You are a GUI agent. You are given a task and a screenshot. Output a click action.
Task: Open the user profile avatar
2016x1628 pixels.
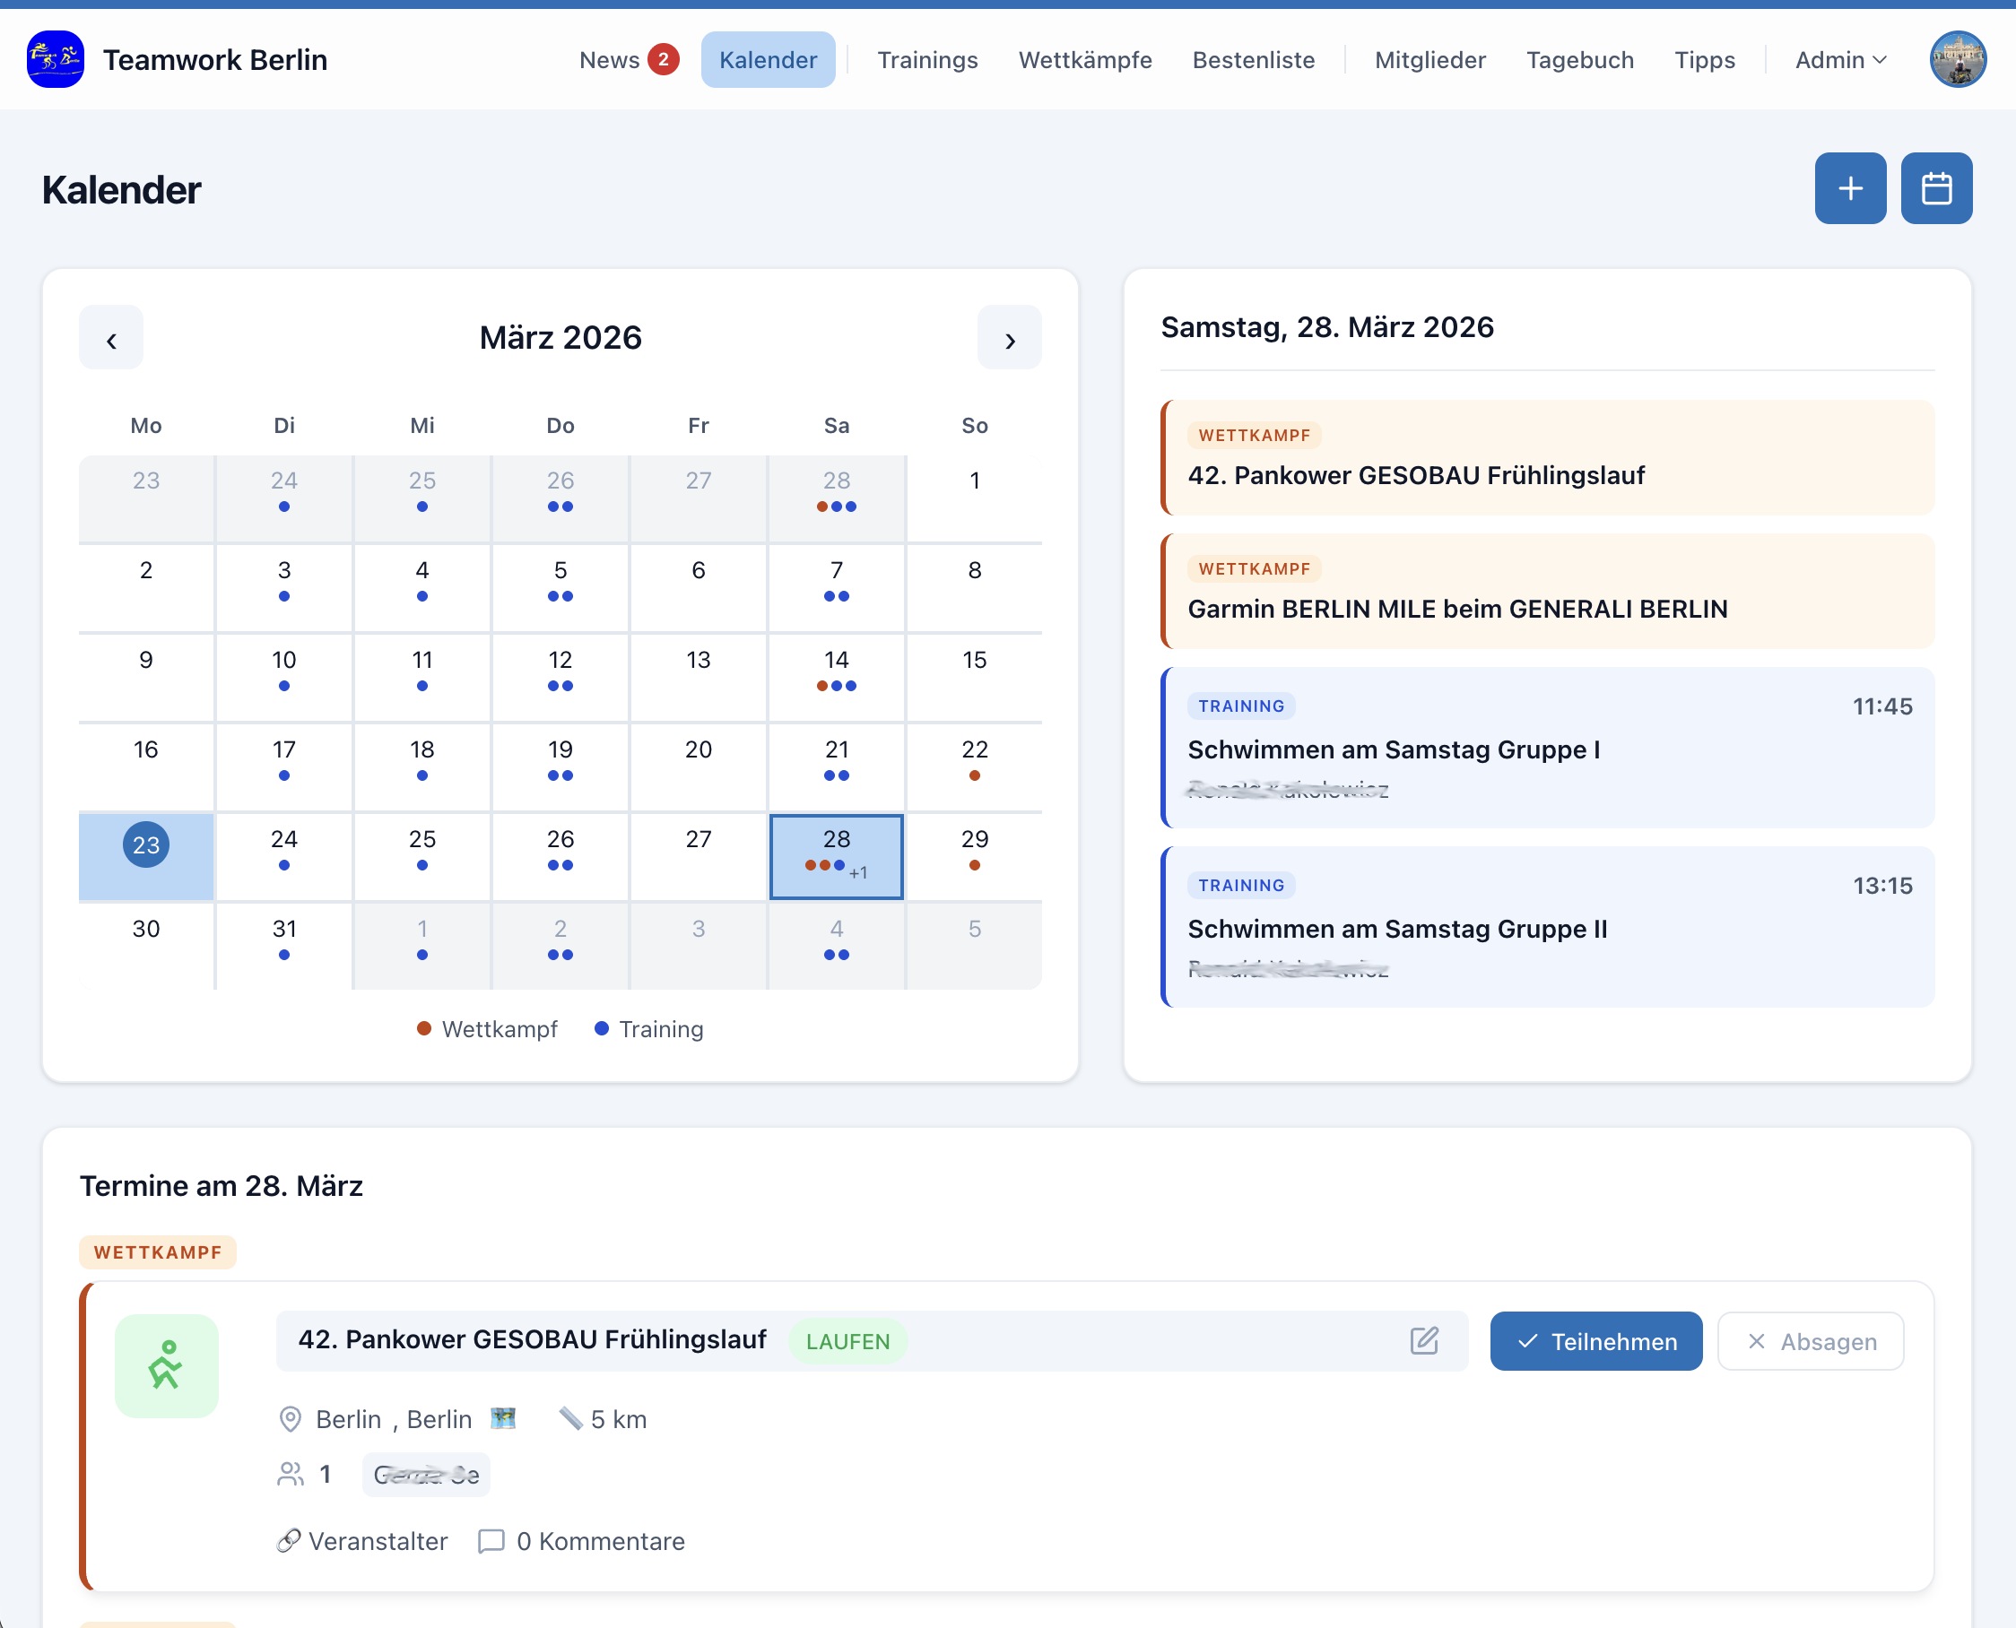coord(1957,59)
